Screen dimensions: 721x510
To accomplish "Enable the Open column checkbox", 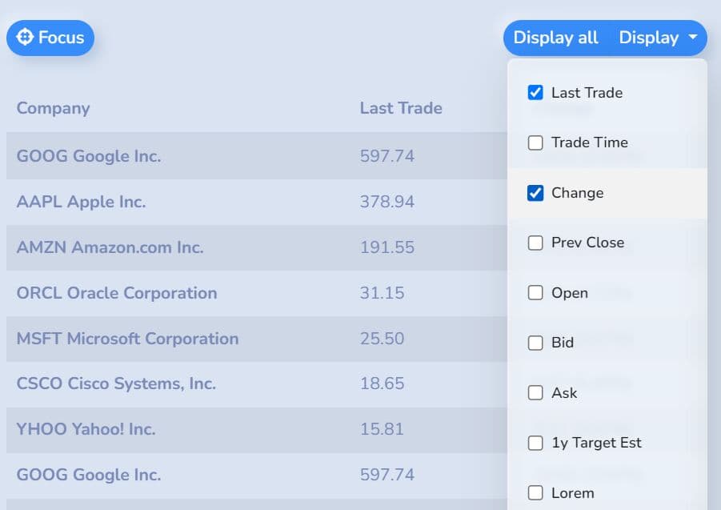I will 535,293.
